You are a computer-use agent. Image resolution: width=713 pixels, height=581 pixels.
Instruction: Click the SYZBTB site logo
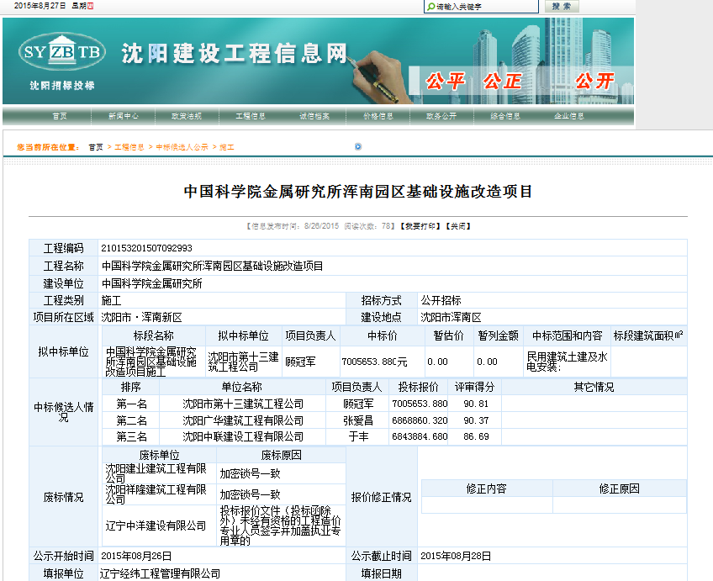[x=61, y=51]
